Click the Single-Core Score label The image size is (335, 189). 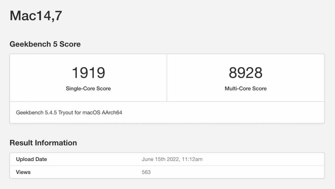88,89
